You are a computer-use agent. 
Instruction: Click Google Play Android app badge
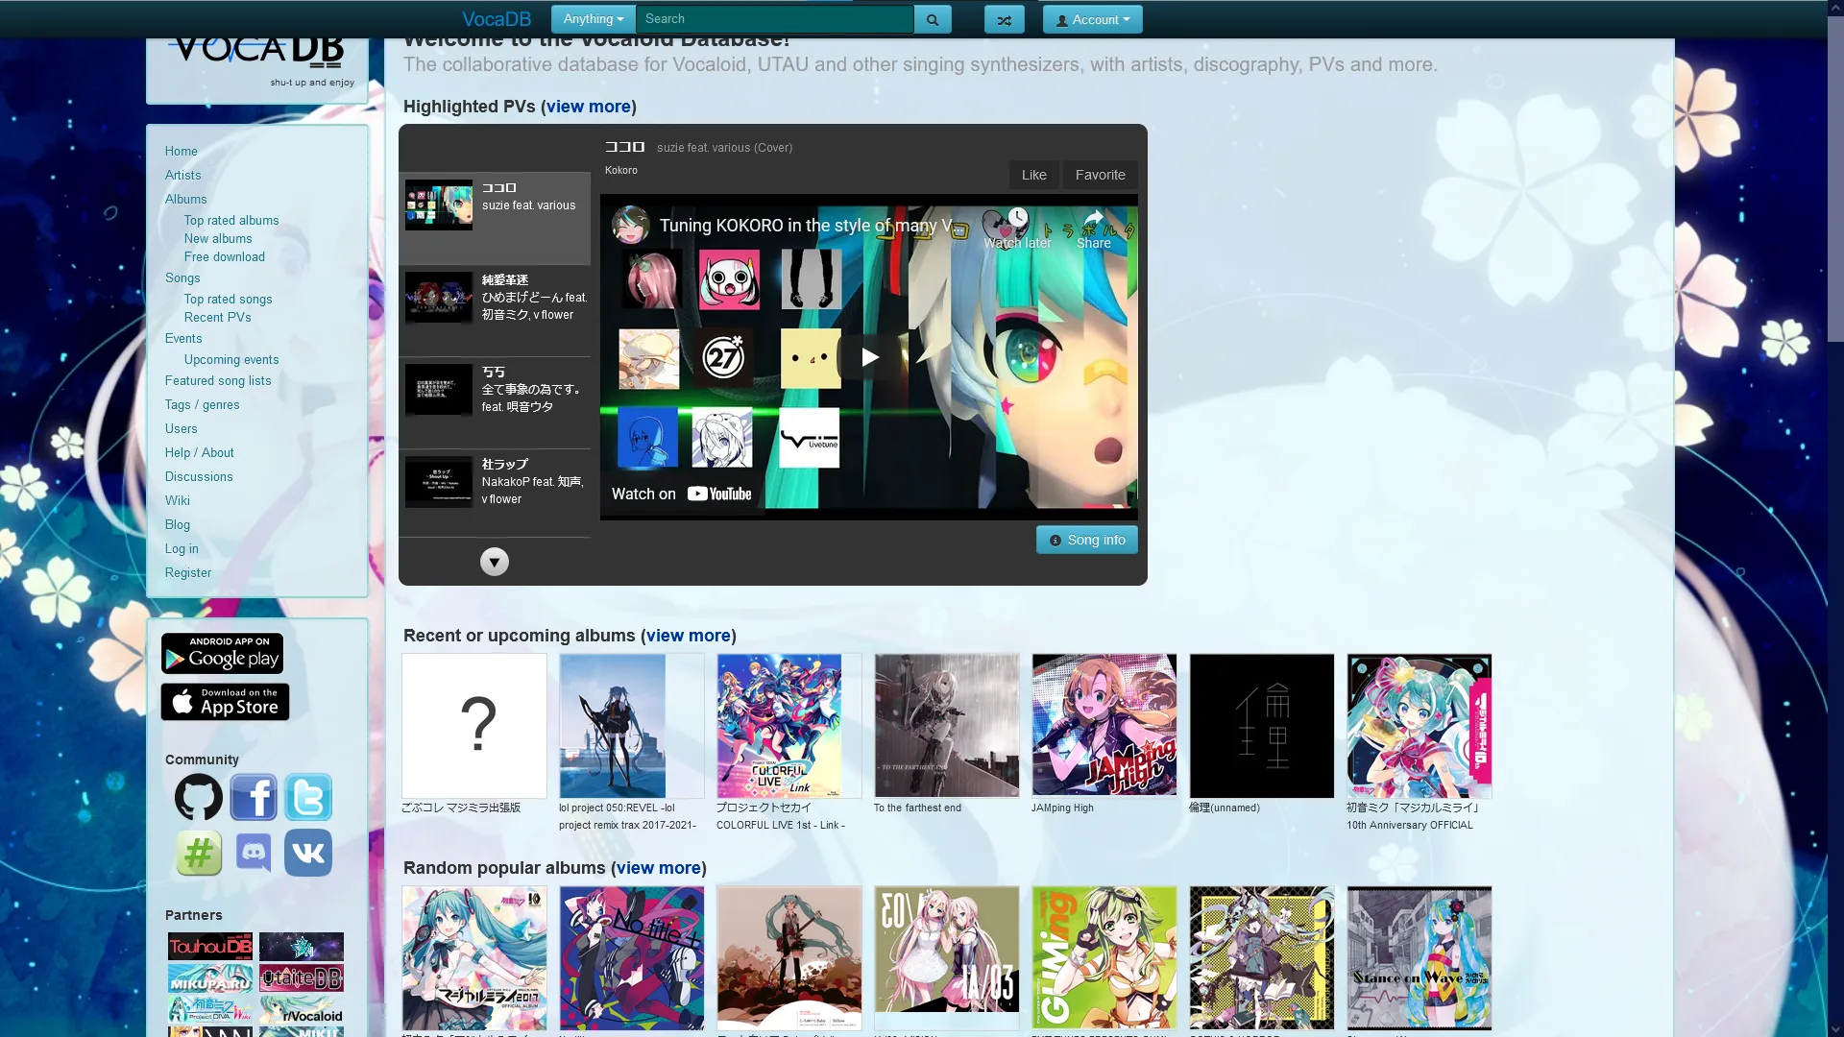pyautogui.click(x=222, y=654)
